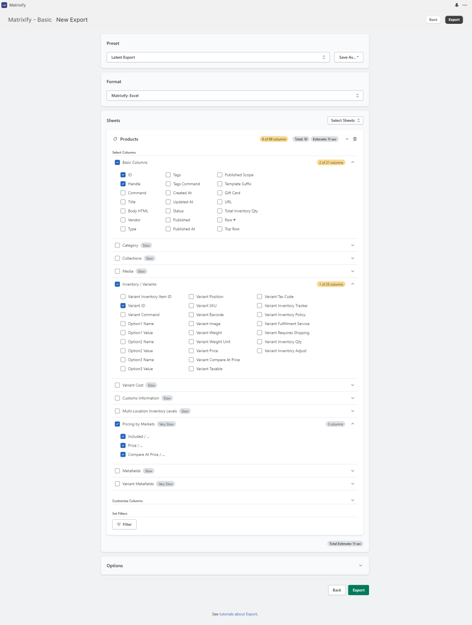Select the Matrixify - Basic breadcrumb
Image resolution: width=472 pixels, height=625 pixels.
tap(28, 20)
